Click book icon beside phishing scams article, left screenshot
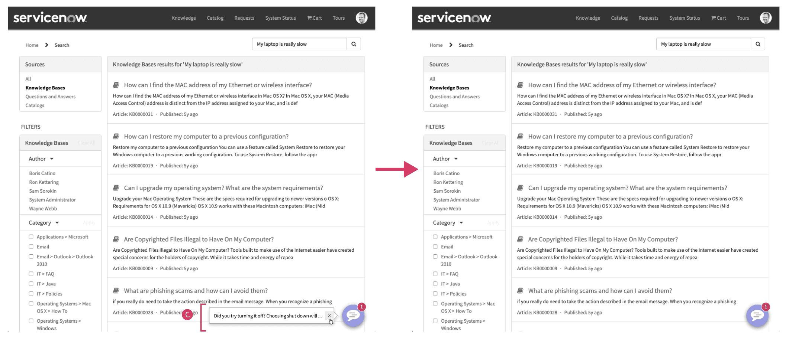Viewport: 789px width, 349px height. (116, 290)
